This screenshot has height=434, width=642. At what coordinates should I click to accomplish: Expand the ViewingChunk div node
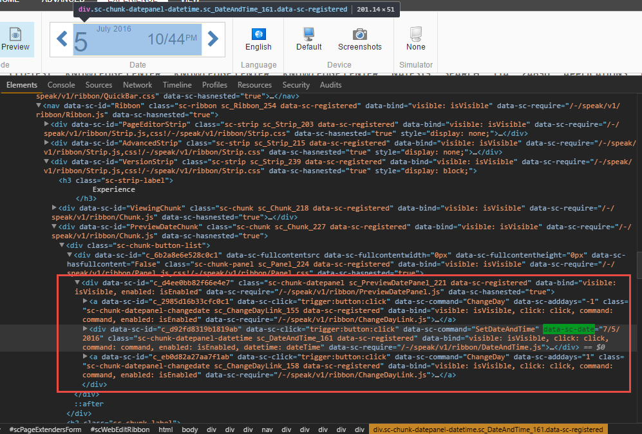click(x=54, y=208)
